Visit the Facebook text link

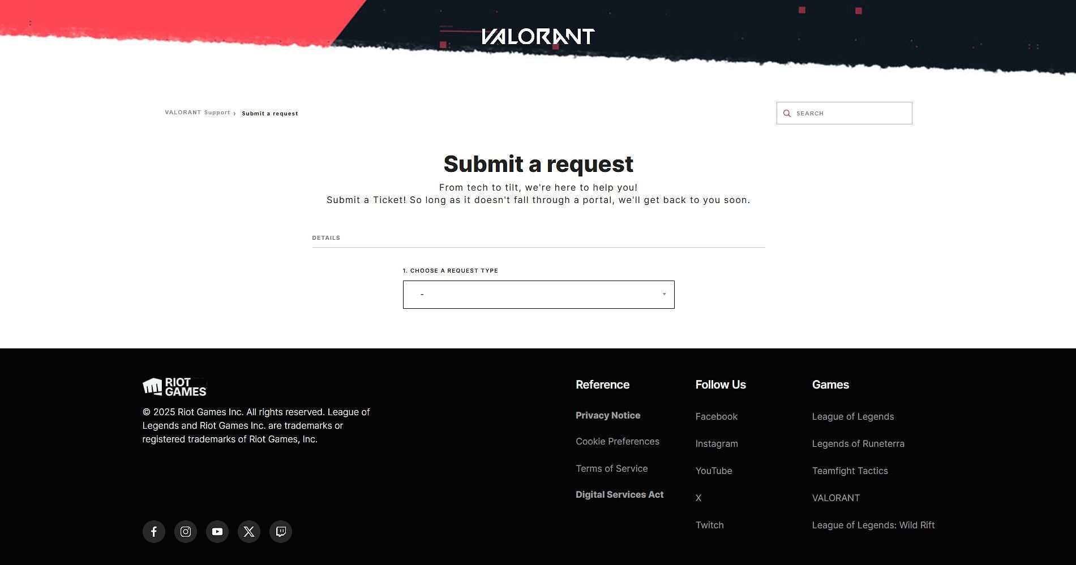click(x=716, y=417)
